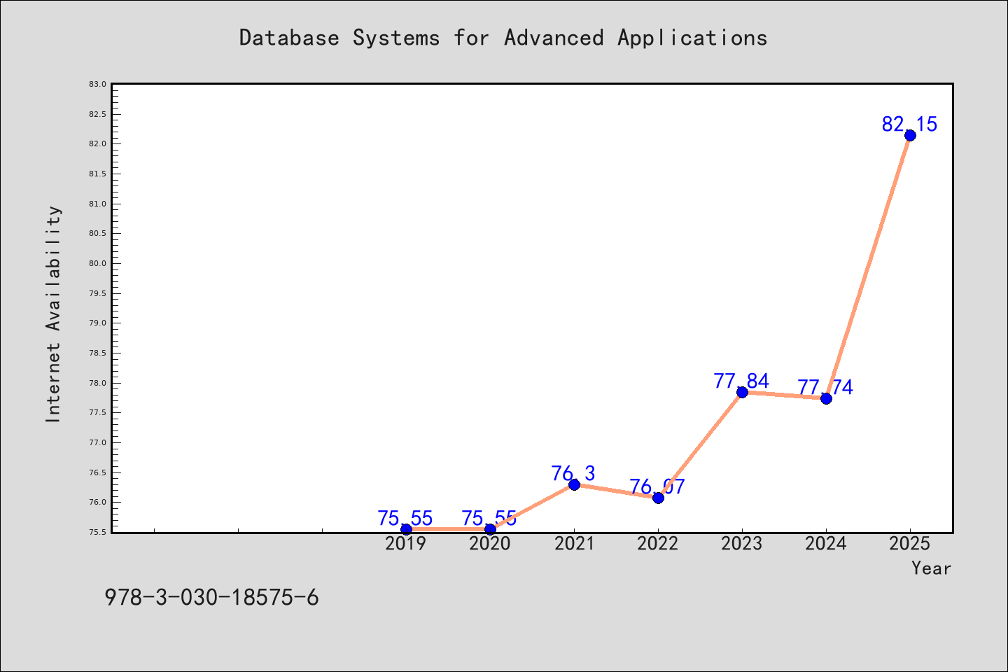Select the 77.74 value label
The image size is (1008, 672).
[825, 387]
